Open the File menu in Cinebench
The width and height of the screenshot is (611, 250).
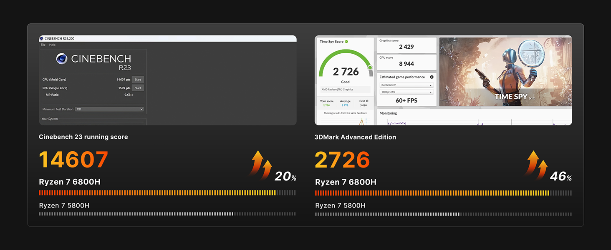43,45
